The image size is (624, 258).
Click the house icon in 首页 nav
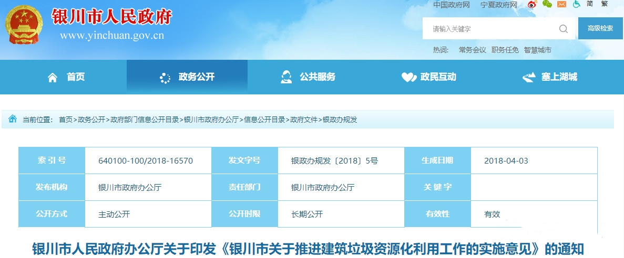tap(53, 78)
